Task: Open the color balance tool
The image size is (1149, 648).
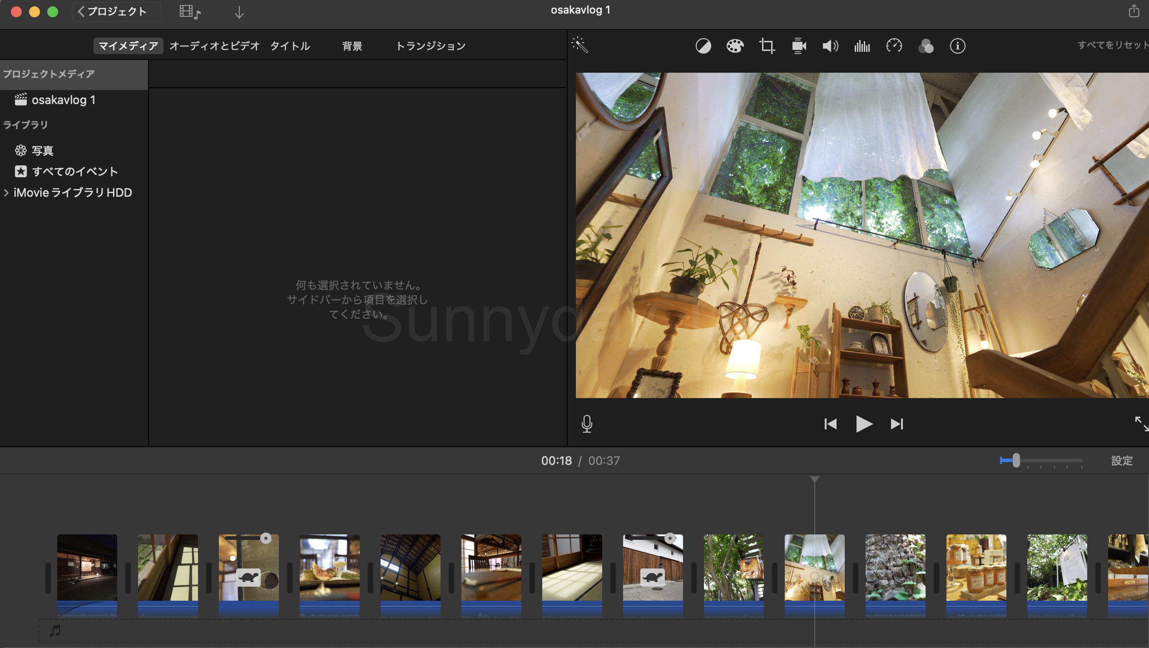Action: click(x=703, y=46)
